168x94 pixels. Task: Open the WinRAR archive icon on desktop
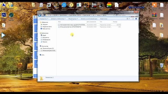[154, 15]
